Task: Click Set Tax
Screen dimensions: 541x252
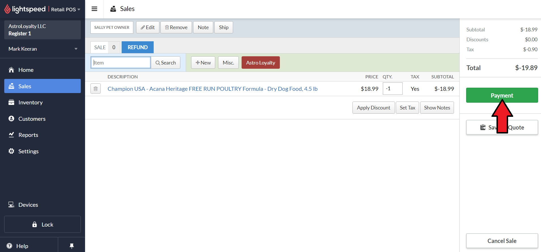Action: 407,108
